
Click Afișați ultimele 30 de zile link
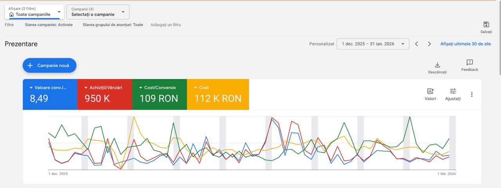pos(465,44)
